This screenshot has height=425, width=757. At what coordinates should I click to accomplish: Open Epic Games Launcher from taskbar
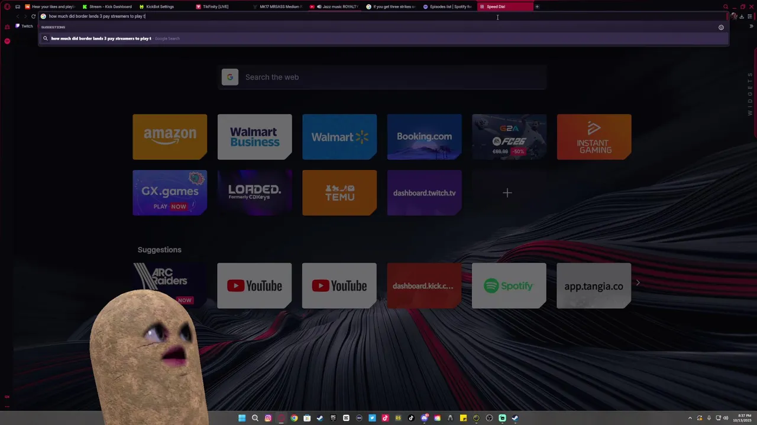(x=333, y=418)
